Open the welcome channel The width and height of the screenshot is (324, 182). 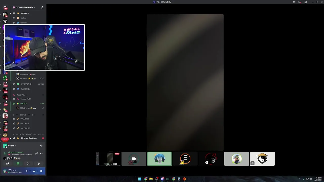28,13
